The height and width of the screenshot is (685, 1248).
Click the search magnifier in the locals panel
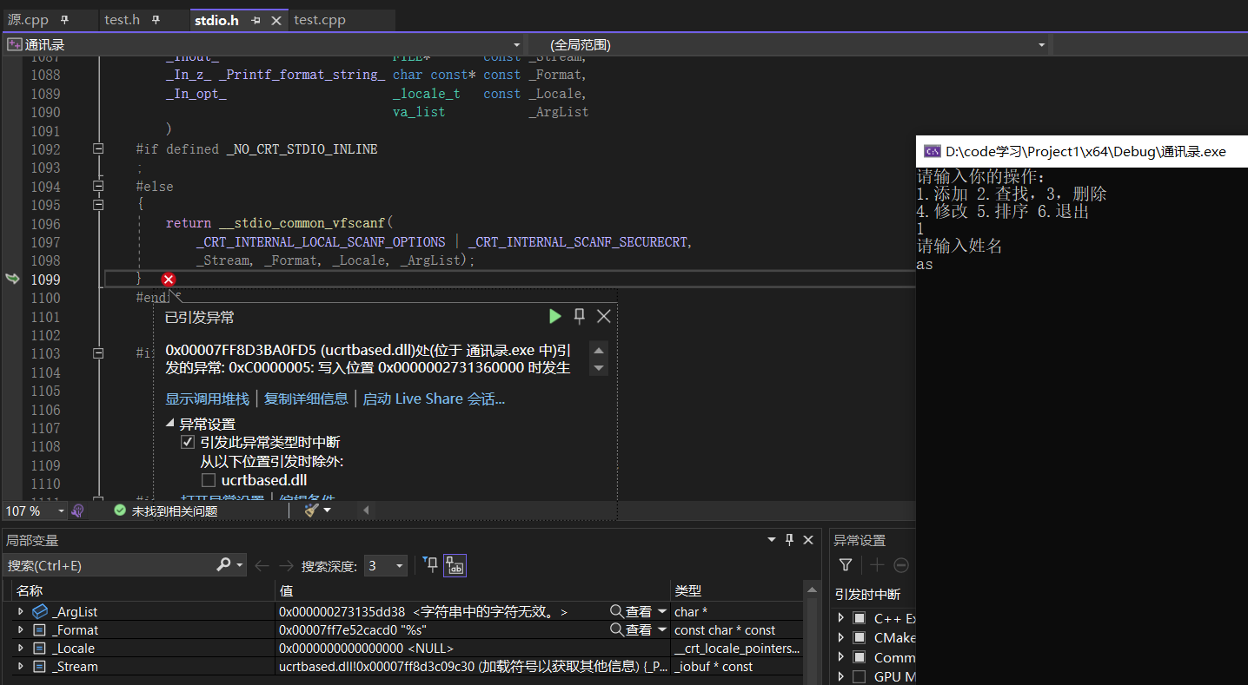click(x=223, y=565)
